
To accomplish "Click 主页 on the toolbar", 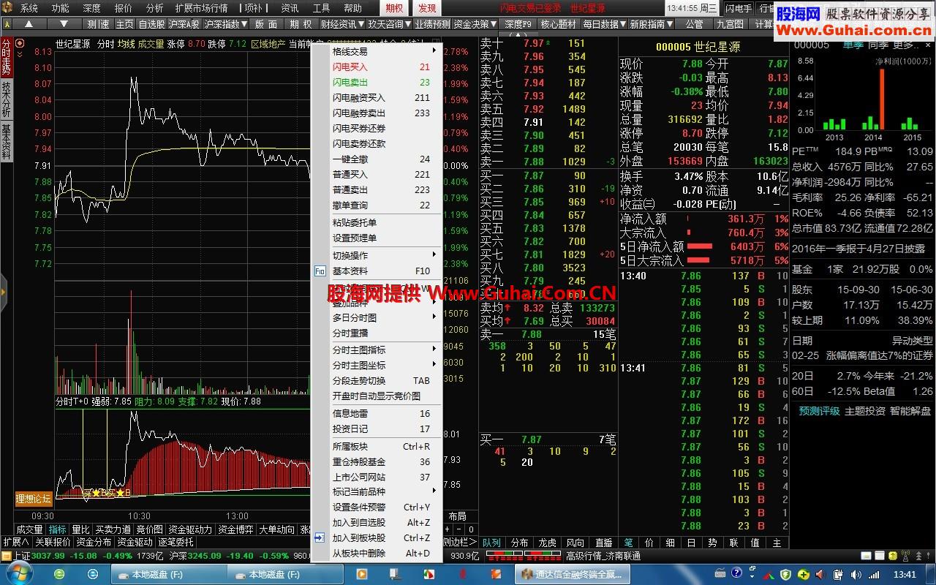I will click(x=125, y=24).
